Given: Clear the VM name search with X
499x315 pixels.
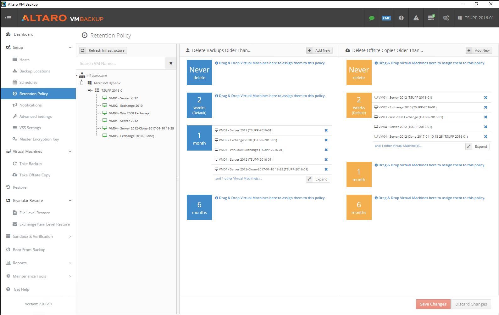Looking at the screenshot, I should tap(171, 63).
